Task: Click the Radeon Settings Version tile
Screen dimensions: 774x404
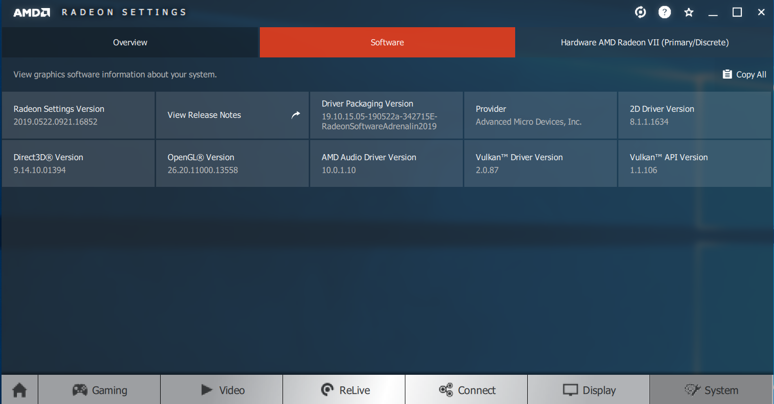Action: tap(78, 115)
